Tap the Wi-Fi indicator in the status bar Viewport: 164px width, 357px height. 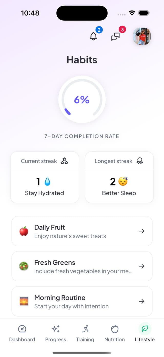tap(132, 13)
